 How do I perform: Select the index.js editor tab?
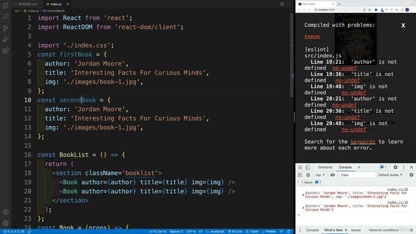[x=56, y=4]
